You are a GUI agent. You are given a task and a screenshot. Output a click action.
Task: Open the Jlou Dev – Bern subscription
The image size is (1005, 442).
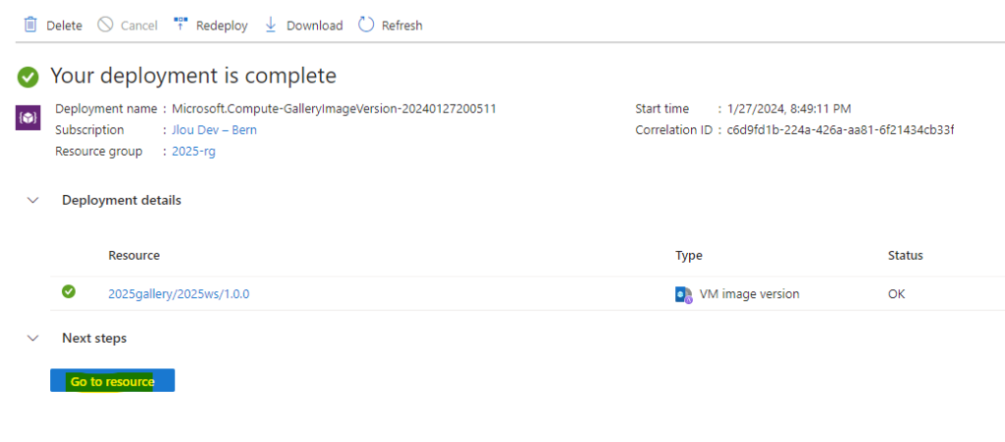point(214,129)
